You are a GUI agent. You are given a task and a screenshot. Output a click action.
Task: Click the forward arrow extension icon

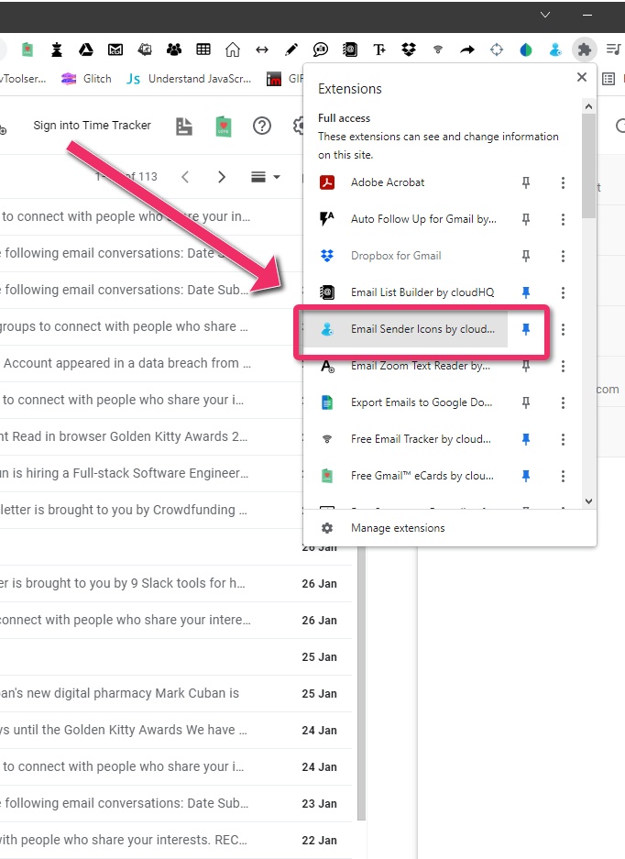tap(467, 50)
